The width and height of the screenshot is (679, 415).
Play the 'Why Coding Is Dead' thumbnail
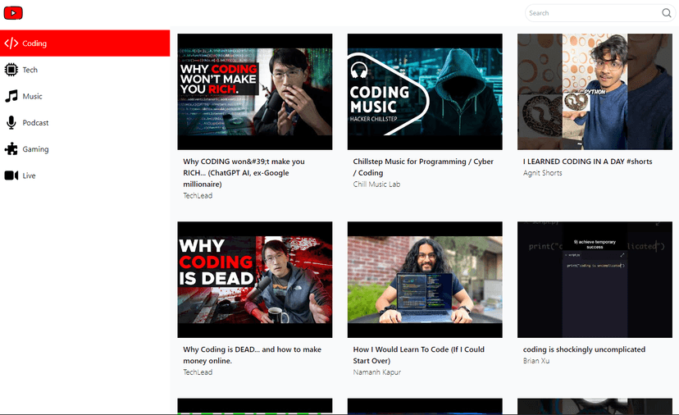255,280
